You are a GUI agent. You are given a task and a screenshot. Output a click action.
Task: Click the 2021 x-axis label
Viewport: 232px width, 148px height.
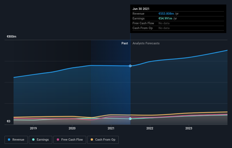111,128
